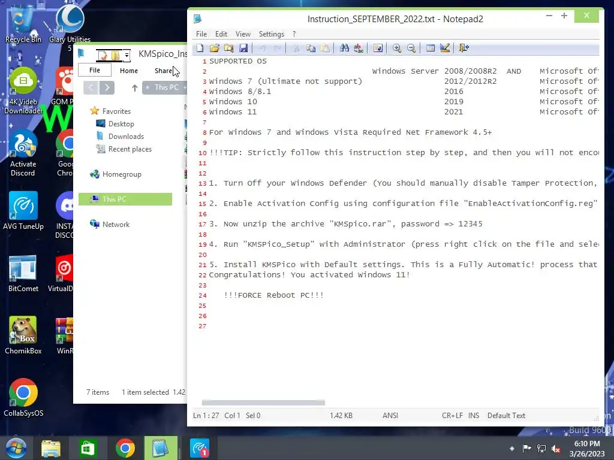The image size is (614, 460).
Task: Go up one folder in Explorer
Action: (135, 87)
